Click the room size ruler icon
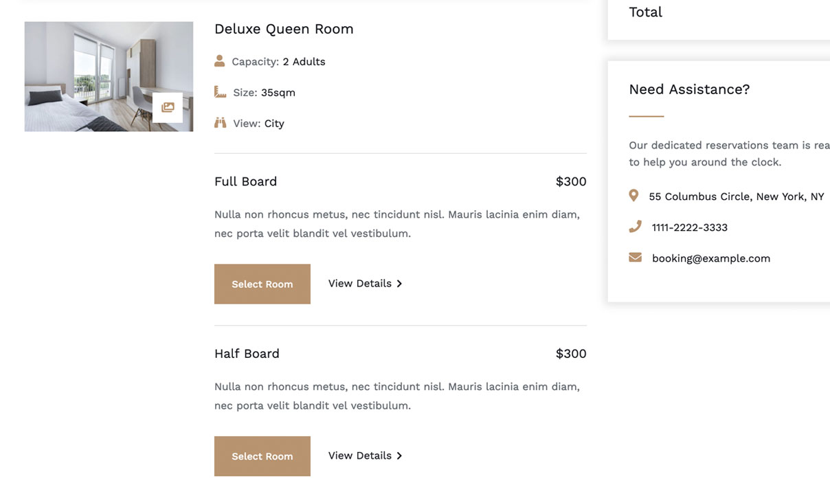 coord(220,92)
